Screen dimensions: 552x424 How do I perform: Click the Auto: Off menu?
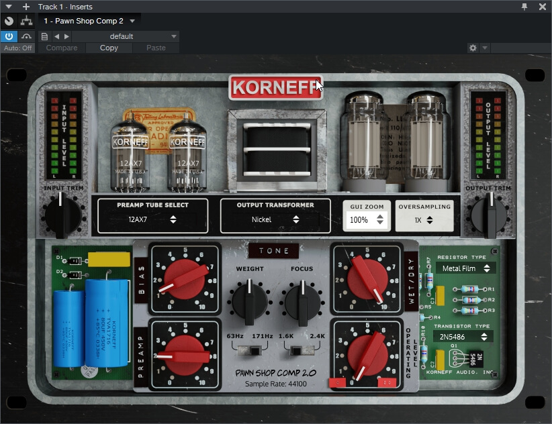pyautogui.click(x=18, y=48)
